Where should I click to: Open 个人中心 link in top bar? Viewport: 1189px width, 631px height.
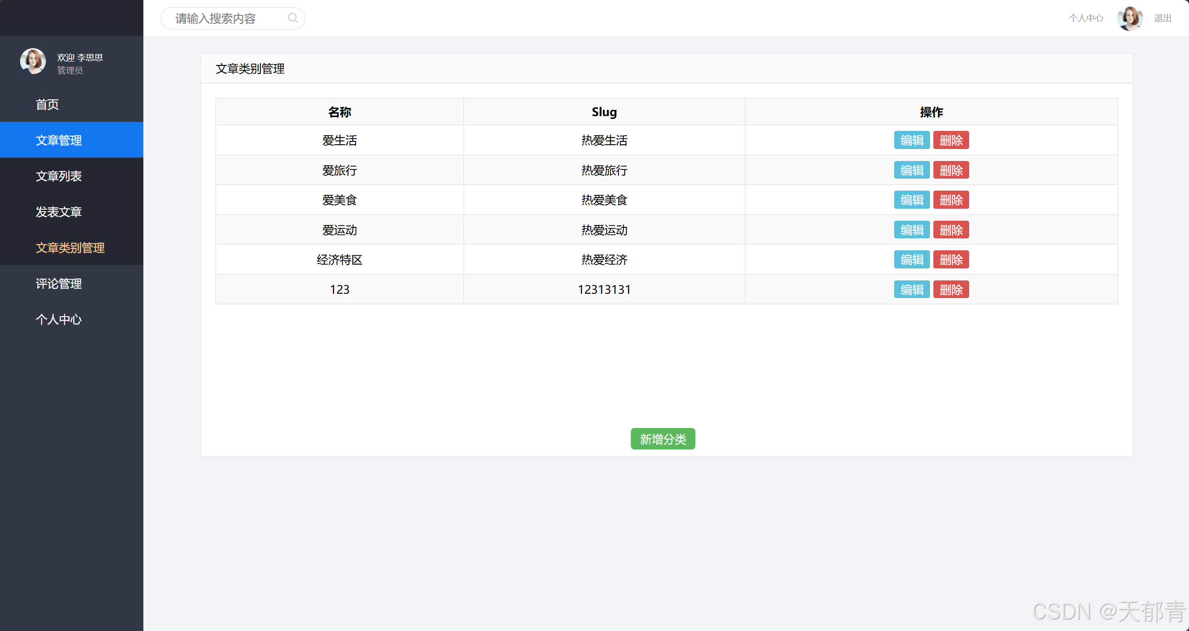[x=1086, y=18]
